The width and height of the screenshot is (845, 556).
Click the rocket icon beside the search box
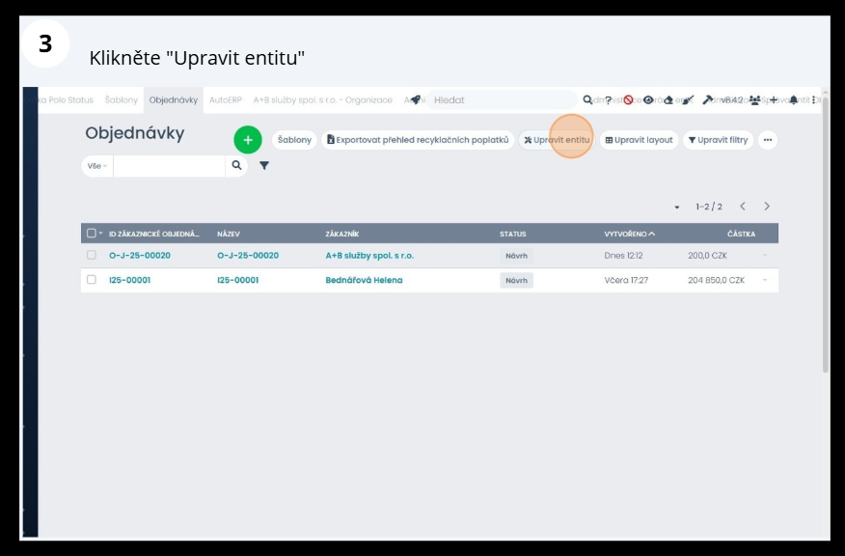click(416, 99)
